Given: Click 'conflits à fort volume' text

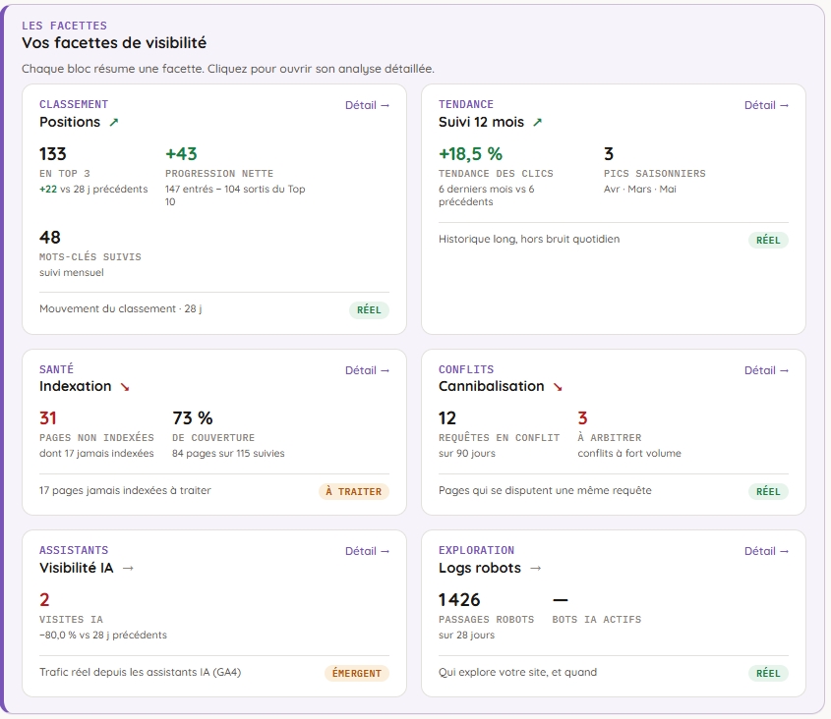Looking at the screenshot, I should click(629, 453).
